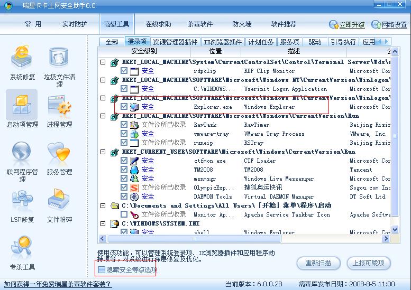Uncheck the Explorer.exe entry checkbox
Image resolution: width=411 pixels, height=290 pixels.
[x=124, y=107]
